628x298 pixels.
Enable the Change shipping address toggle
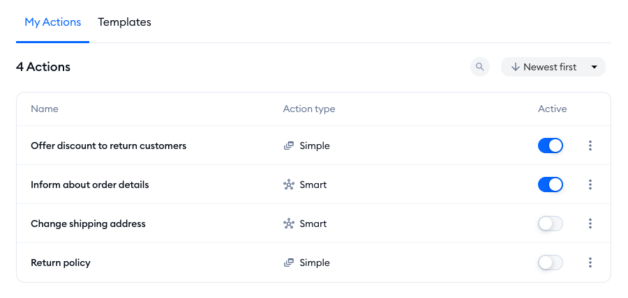551,223
